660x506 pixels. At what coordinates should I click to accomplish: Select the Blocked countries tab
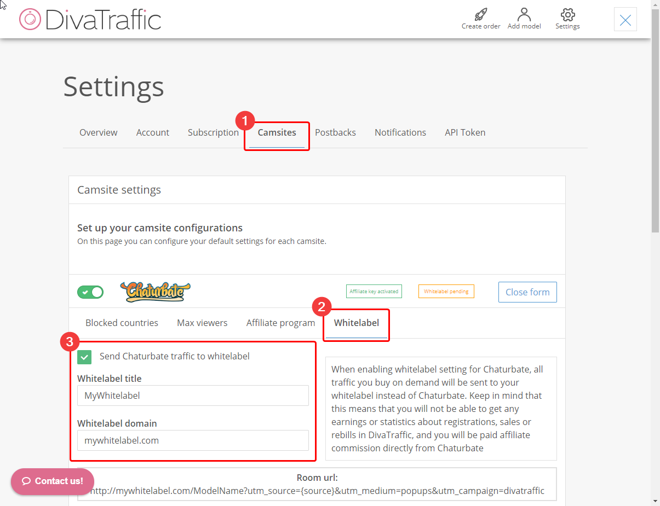pyautogui.click(x=122, y=323)
